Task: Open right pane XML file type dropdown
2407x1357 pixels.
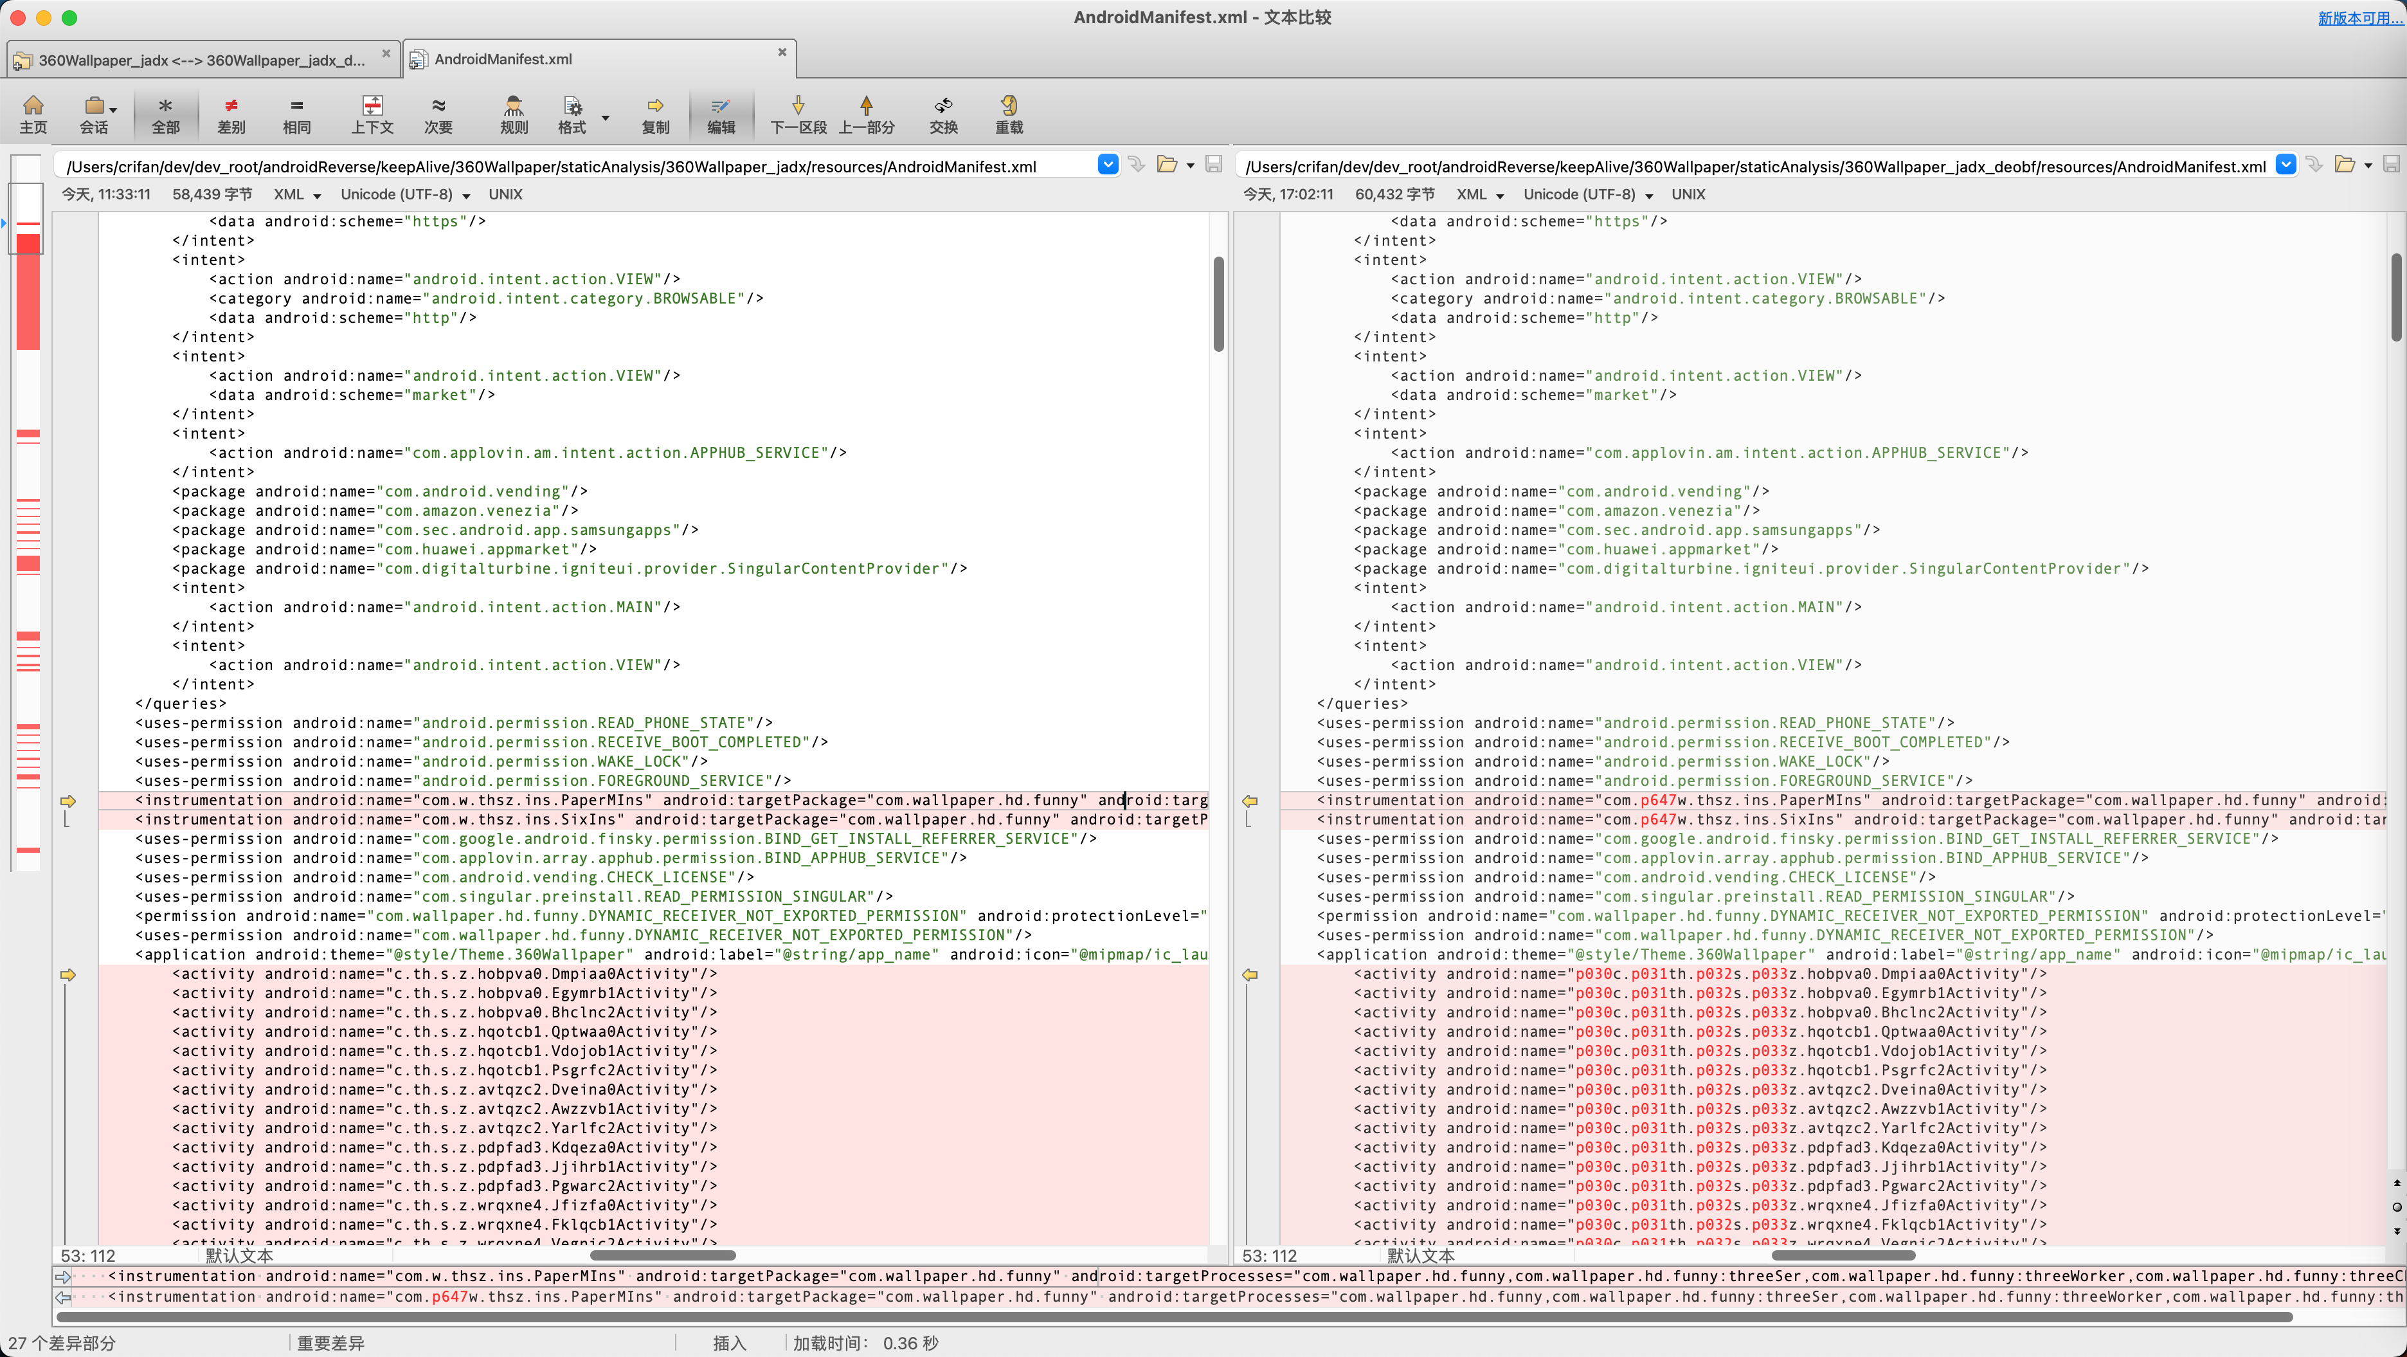Action: click(1480, 194)
